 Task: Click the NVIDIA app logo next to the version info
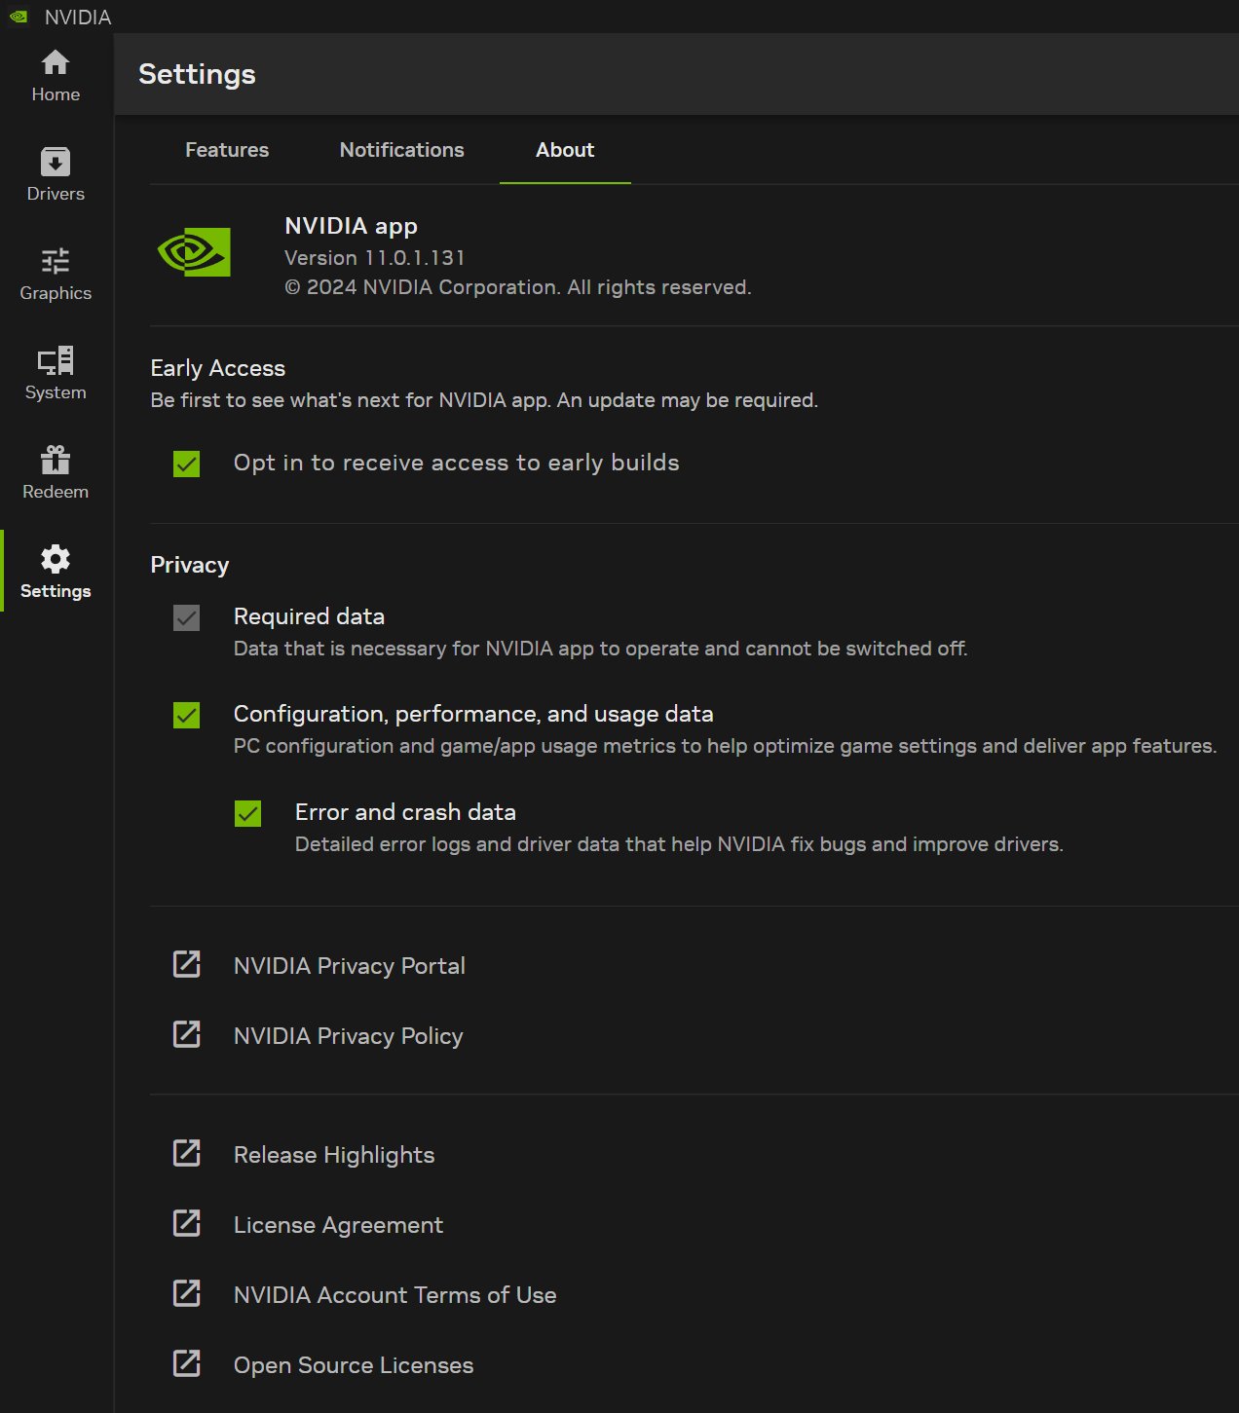click(x=194, y=251)
